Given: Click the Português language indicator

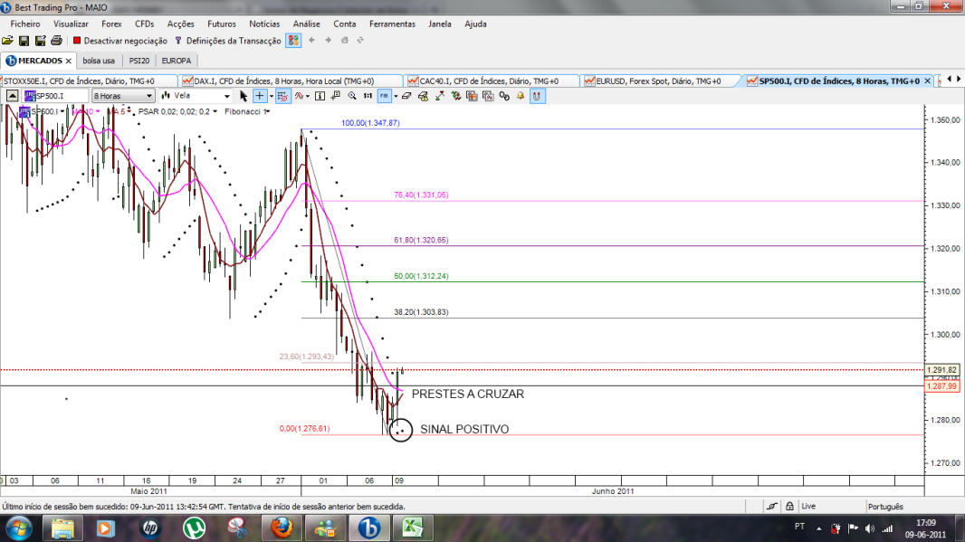Looking at the screenshot, I should pos(885,507).
